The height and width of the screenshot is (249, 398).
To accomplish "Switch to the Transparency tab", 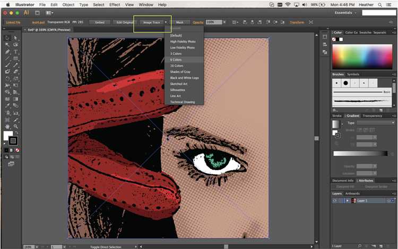I will (x=372, y=116).
